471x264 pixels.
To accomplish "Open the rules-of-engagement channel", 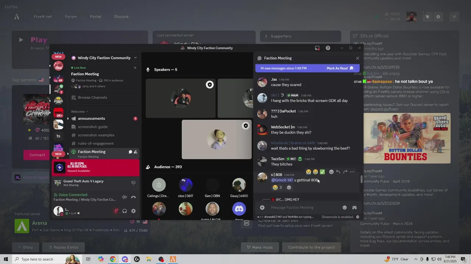I will pos(104,143).
